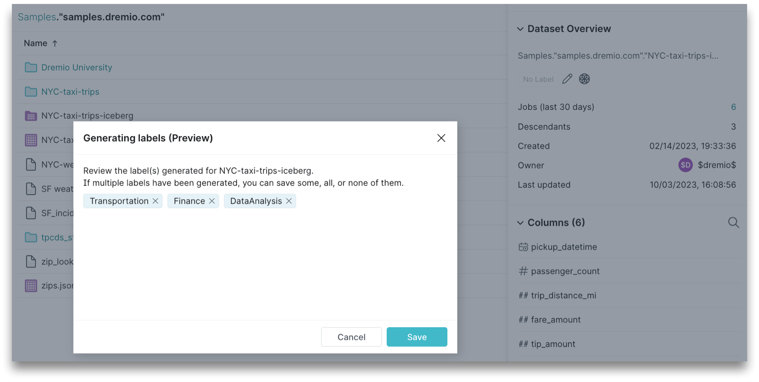
Task: Dismiss the Generating labels dialog
Action: (441, 138)
